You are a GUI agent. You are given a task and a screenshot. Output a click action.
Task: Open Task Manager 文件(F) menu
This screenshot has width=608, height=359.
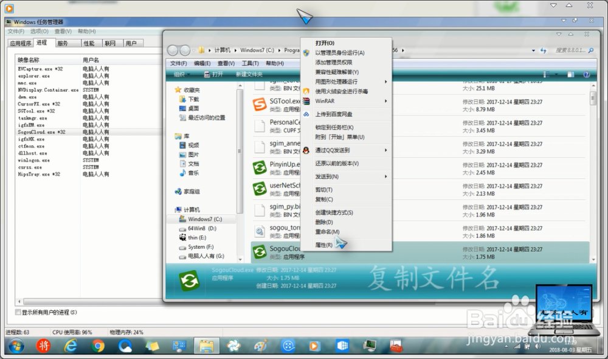pos(16,31)
